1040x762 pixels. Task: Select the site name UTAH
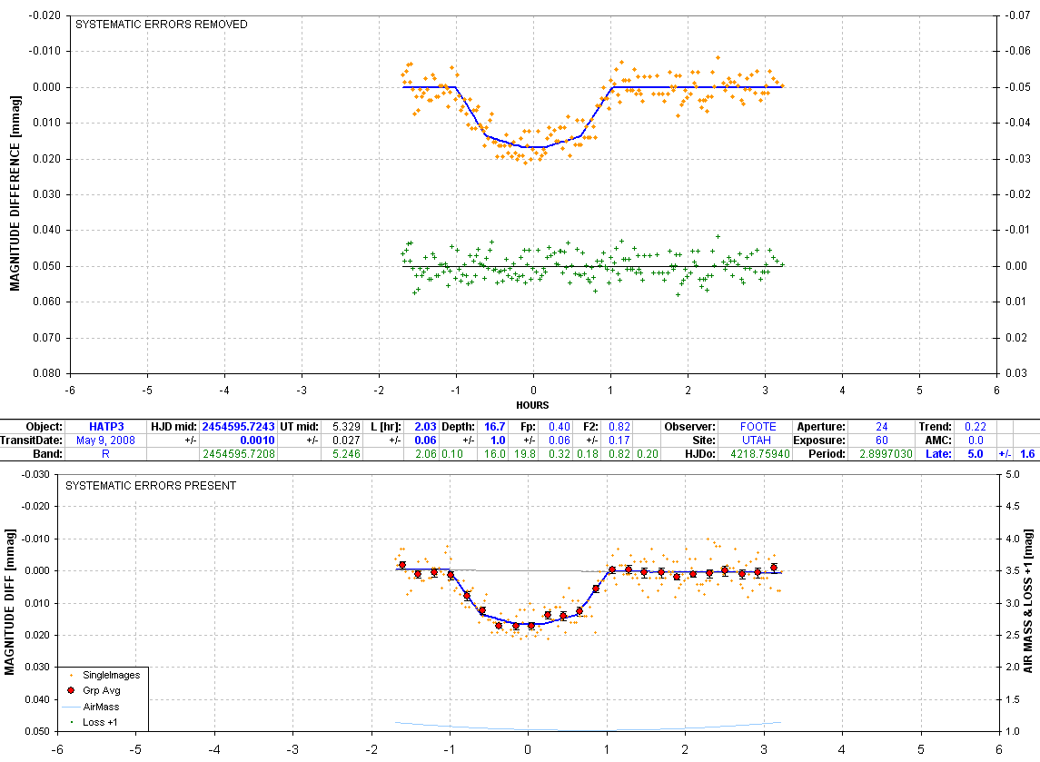(x=756, y=440)
